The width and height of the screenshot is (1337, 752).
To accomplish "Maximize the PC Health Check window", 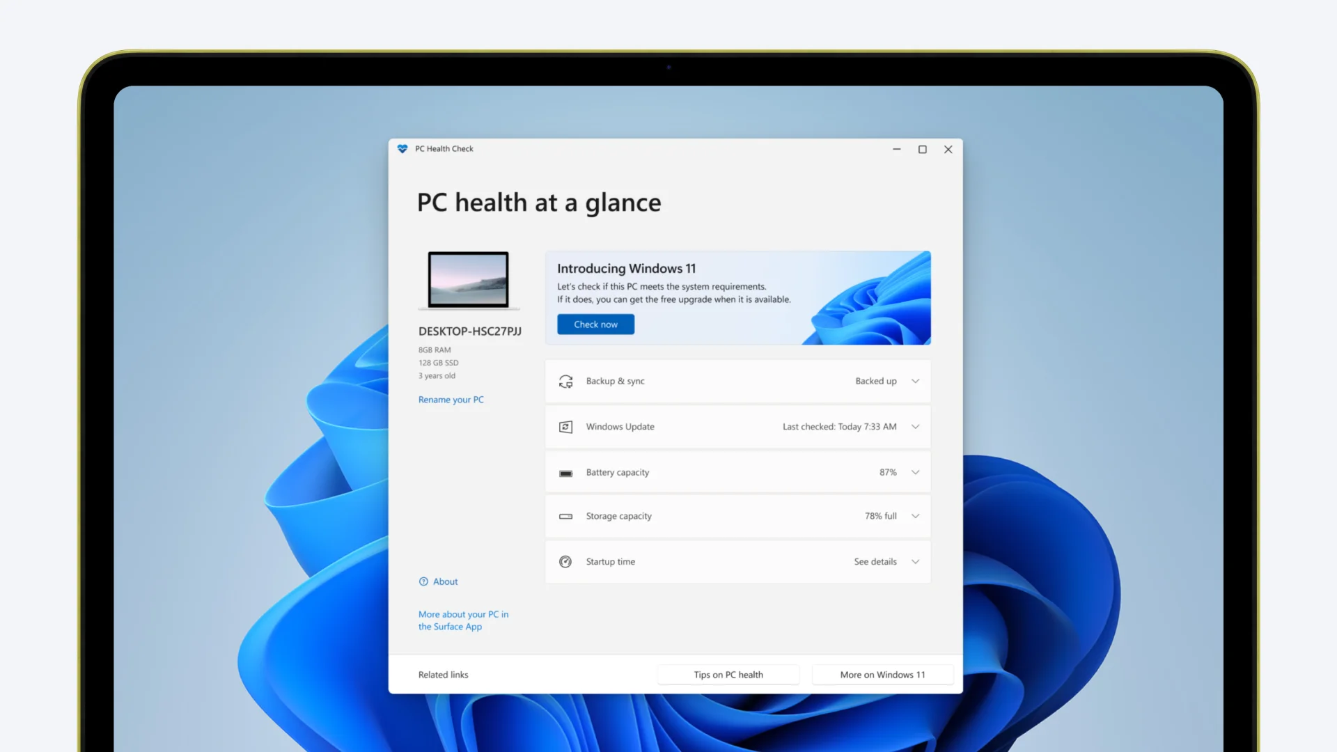I will coord(922,149).
